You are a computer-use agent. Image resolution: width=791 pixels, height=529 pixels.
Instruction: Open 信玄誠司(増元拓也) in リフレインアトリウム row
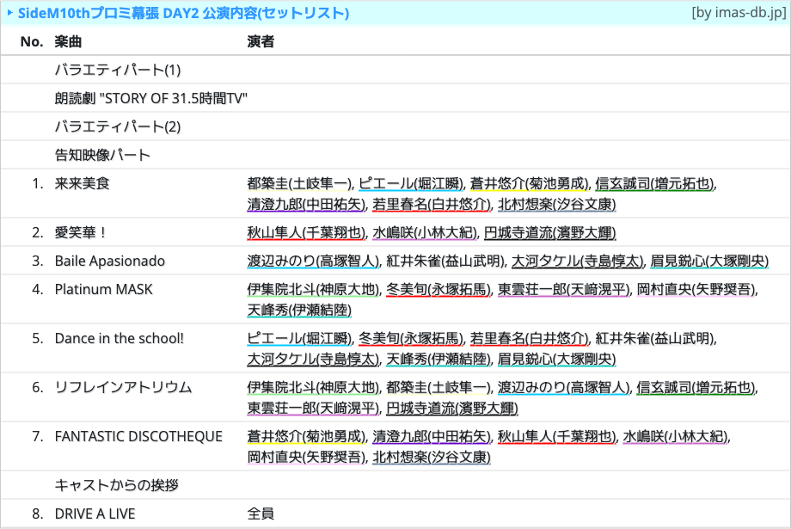tap(696, 387)
